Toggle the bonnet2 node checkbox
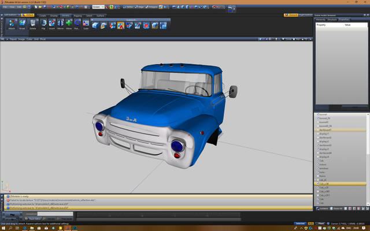 (x=318, y=122)
